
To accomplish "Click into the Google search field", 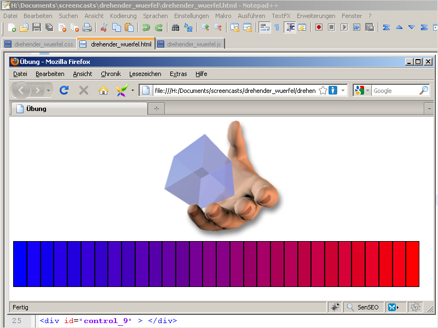I will point(394,91).
